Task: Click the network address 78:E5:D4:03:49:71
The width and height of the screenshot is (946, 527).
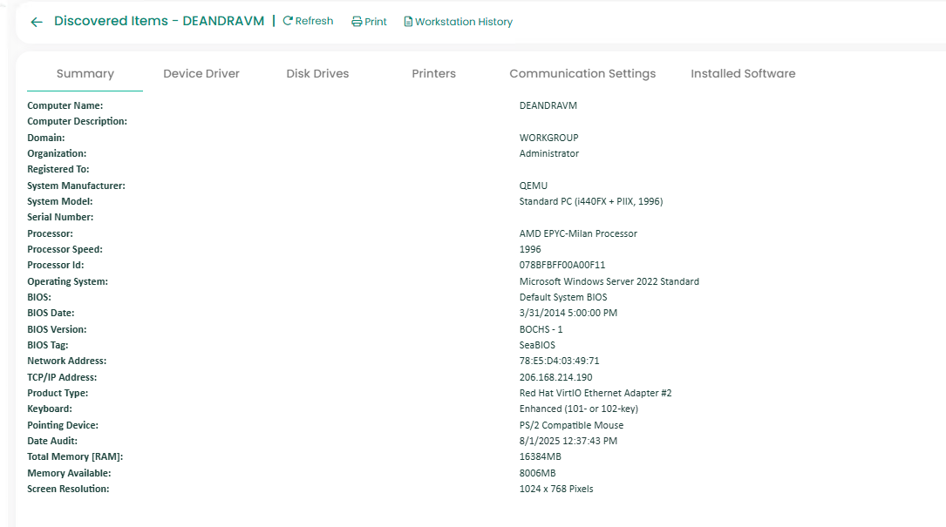Action: click(x=559, y=361)
